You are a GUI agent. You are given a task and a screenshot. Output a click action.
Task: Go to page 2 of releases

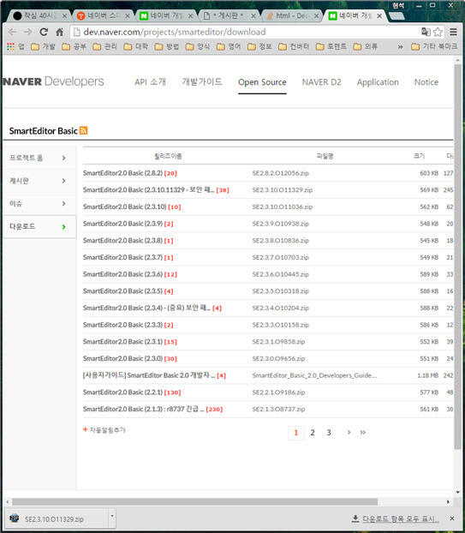[x=313, y=433]
